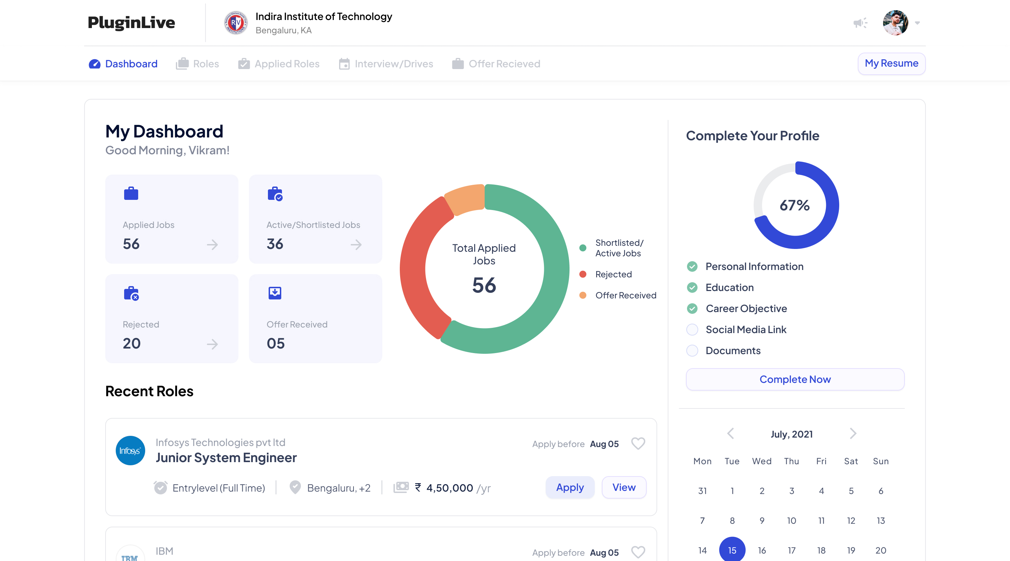The image size is (1010, 561).
Task: Open Active/Shortlisted Jobs card arrow
Action: (x=356, y=245)
